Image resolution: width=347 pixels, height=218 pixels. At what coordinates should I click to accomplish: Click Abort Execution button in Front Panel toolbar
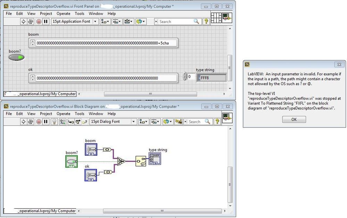(39, 22)
